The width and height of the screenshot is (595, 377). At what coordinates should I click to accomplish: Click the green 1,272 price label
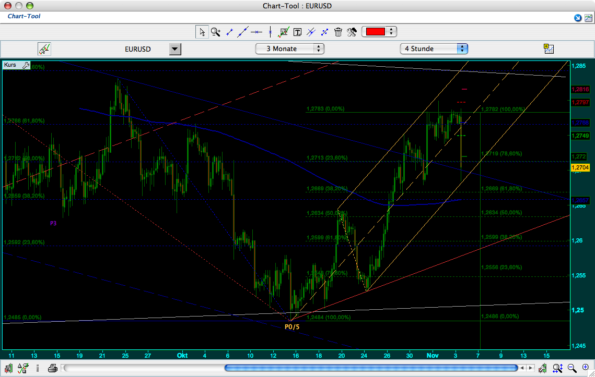tap(579, 156)
